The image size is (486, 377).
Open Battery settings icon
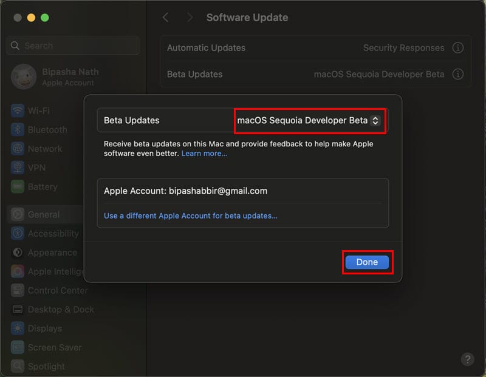(x=18, y=187)
